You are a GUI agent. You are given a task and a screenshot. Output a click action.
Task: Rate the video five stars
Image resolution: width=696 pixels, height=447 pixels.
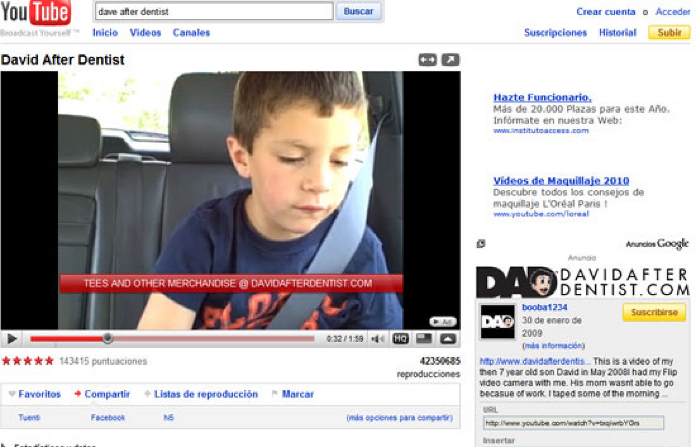coord(49,360)
